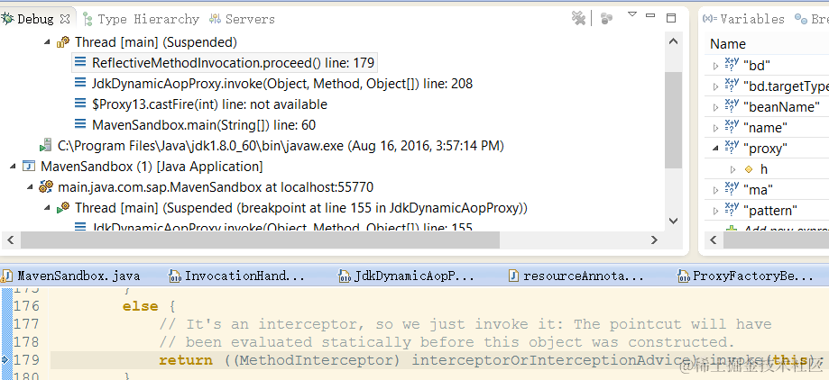Viewport: 829px width, 380px height.
Task: Expand the "beanName" expression
Action: pyautogui.click(x=715, y=107)
